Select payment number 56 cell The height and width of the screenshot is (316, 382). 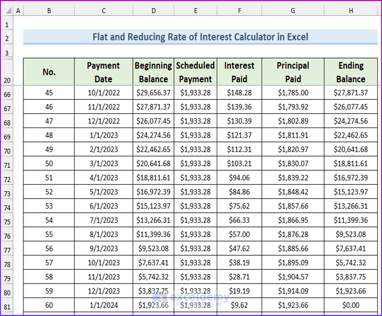point(49,248)
